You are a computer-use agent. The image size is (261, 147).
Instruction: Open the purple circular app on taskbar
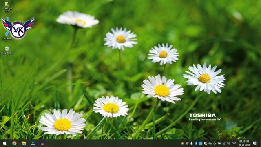tap(42, 143)
